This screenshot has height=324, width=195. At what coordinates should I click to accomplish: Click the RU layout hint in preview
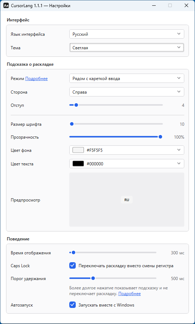tap(127, 200)
